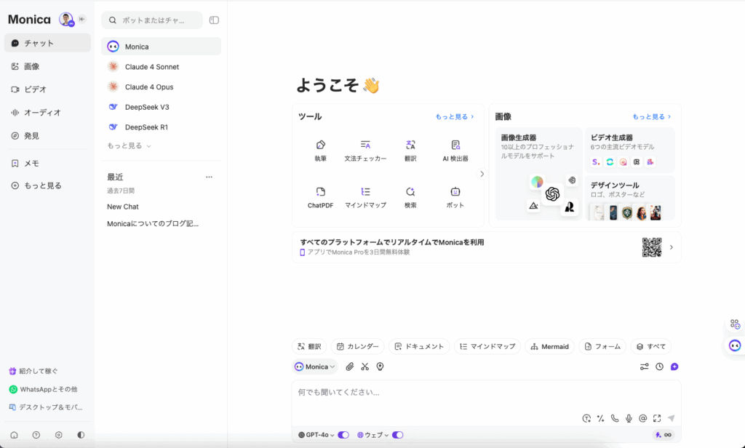Open the 検索 search tool
Viewport: 745px width, 448px height.
410,197
